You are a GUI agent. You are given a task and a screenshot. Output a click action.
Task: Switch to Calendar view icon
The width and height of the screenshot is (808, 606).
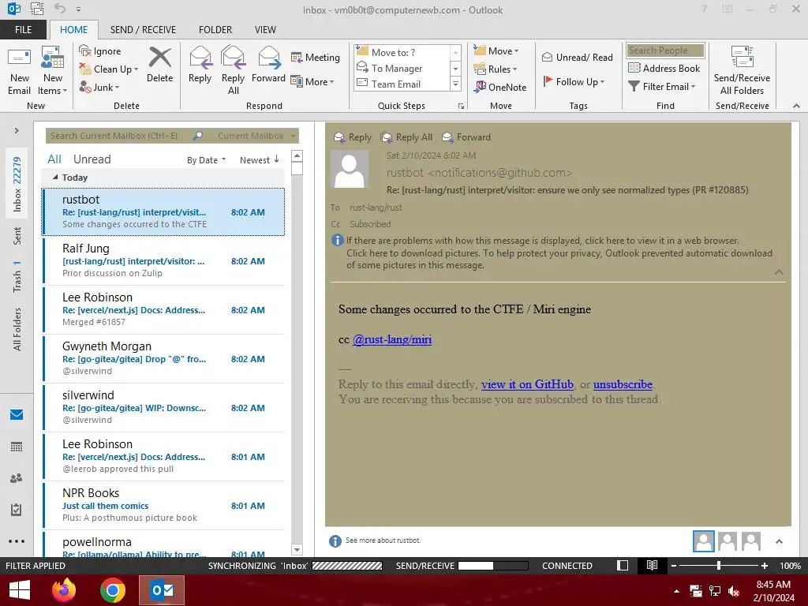pos(17,447)
